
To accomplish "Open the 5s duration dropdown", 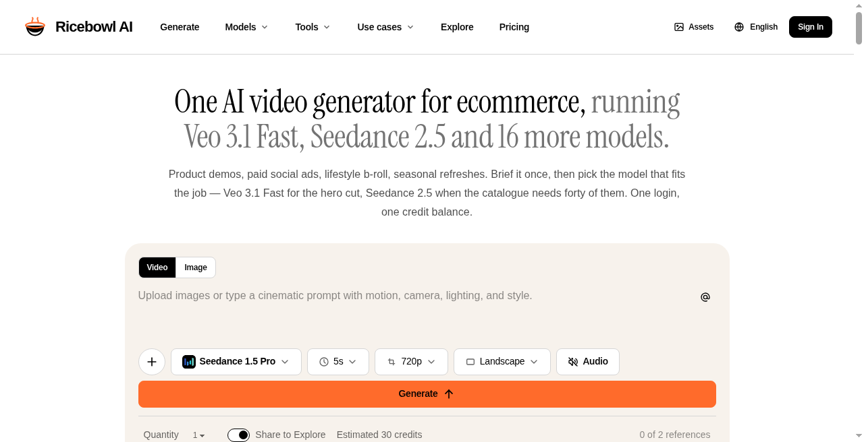I will pos(338,362).
